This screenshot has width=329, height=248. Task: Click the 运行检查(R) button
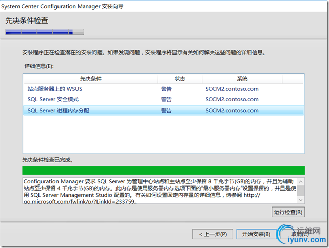[288, 212]
